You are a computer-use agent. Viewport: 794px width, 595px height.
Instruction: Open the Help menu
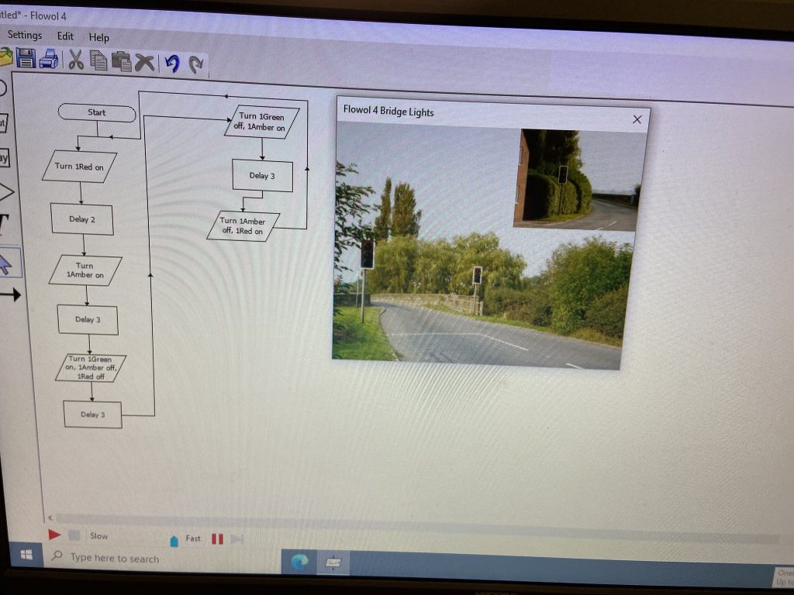pyautogui.click(x=99, y=37)
